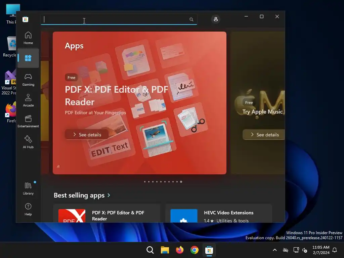This screenshot has width=344, height=258.
Task: Open the Gaming section
Action: (28, 80)
